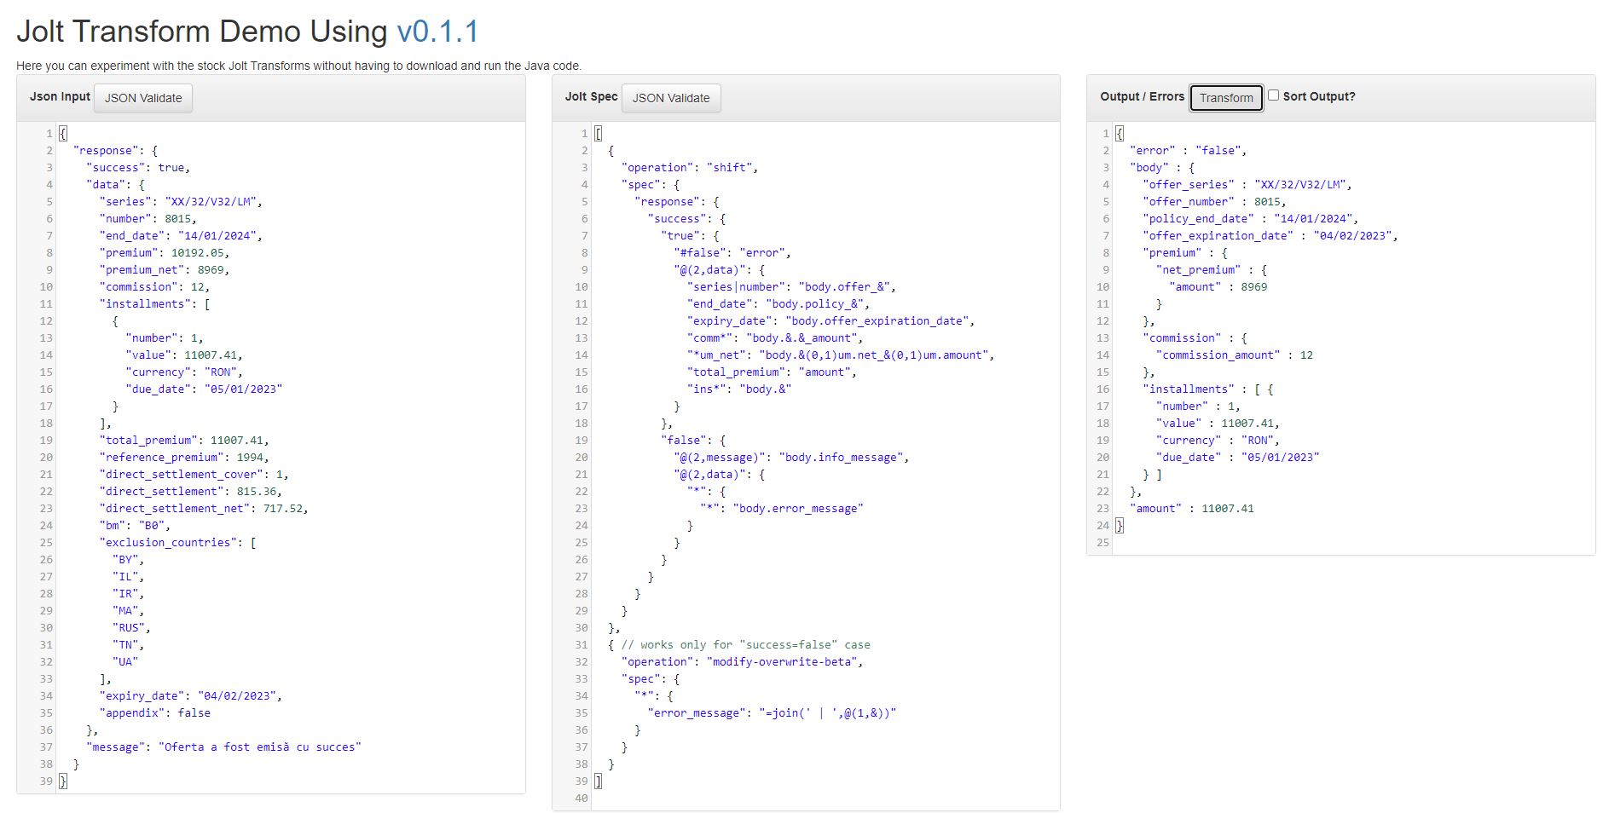Click the "*um_net" spec mapping line
Image resolution: width=1603 pixels, height=813 pixels.
[841, 355]
